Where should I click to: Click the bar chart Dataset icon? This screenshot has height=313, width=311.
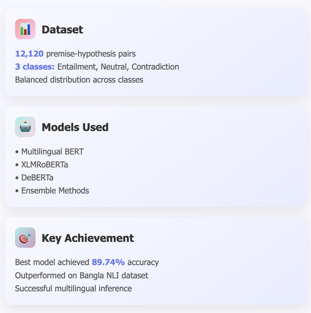click(25, 29)
